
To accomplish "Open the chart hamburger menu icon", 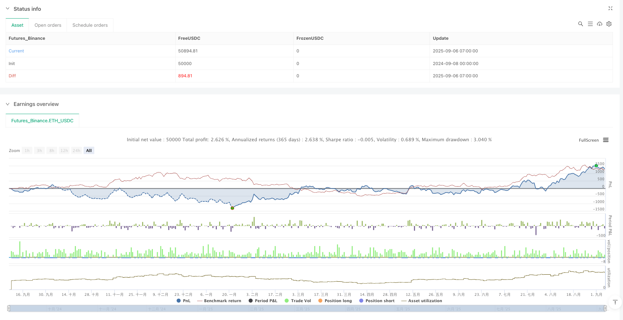I will coord(606,140).
